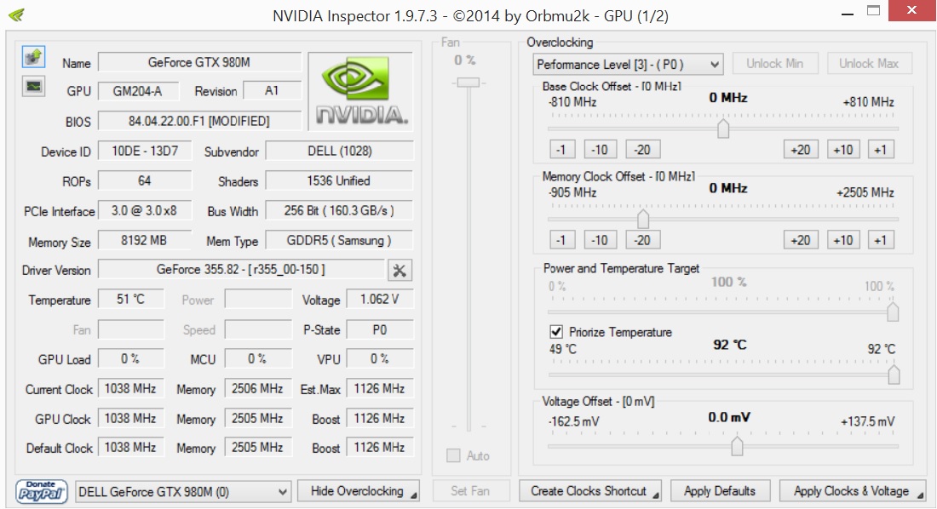Click the Temperature reading 51 °C
Viewport: 937px width, 509px height.
(131, 299)
